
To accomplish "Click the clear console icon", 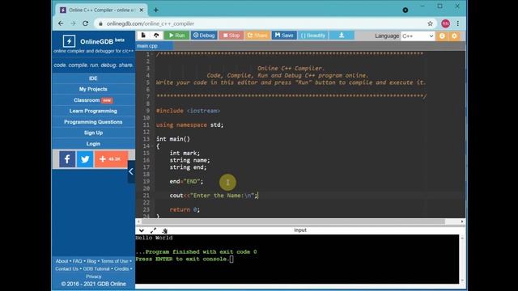I will [165, 230].
